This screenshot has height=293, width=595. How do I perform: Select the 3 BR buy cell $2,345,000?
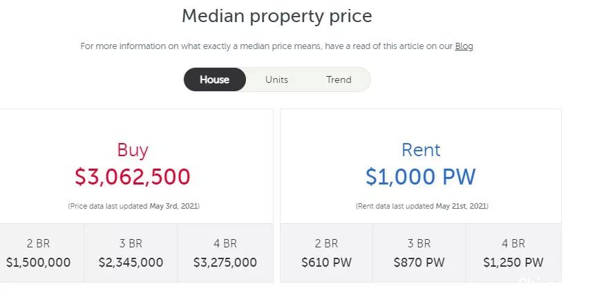point(131,253)
